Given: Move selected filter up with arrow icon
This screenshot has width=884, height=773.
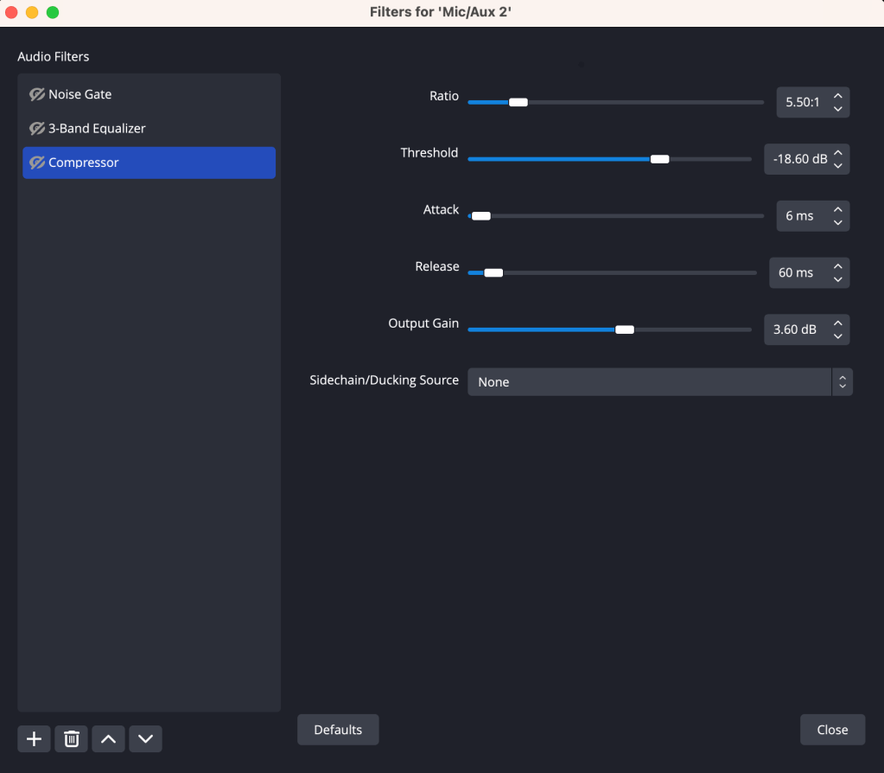Looking at the screenshot, I should click(x=108, y=738).
